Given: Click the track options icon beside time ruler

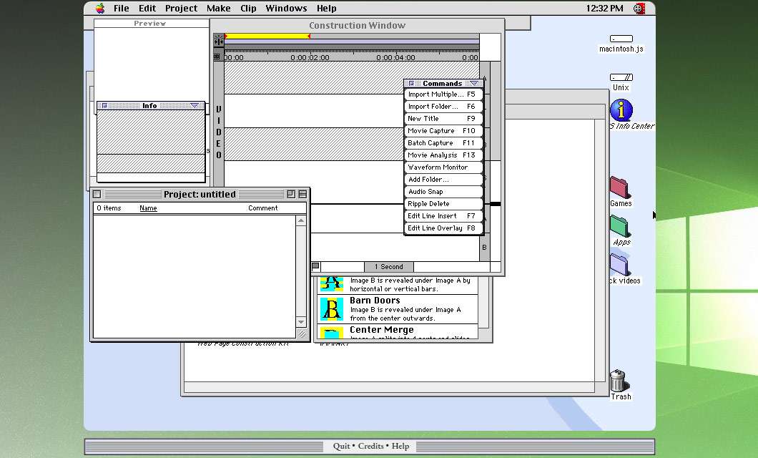Looking at the screenshot, I should click(217, 57).
